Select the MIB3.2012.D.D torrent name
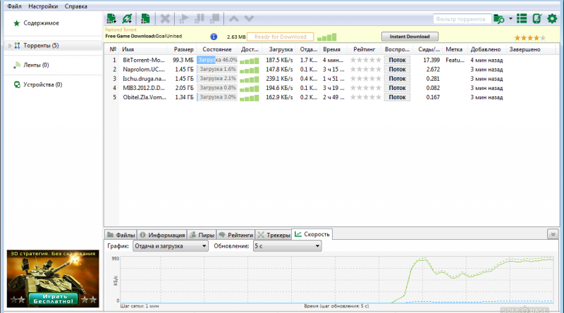The height and width of the screenshot is (313, 564). point(144,89)
